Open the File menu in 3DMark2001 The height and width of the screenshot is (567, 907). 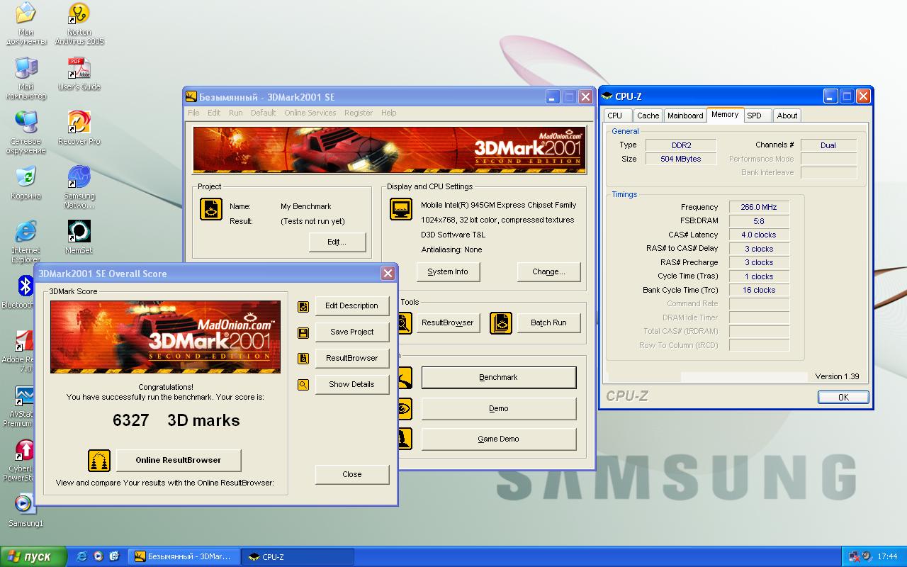193,113
